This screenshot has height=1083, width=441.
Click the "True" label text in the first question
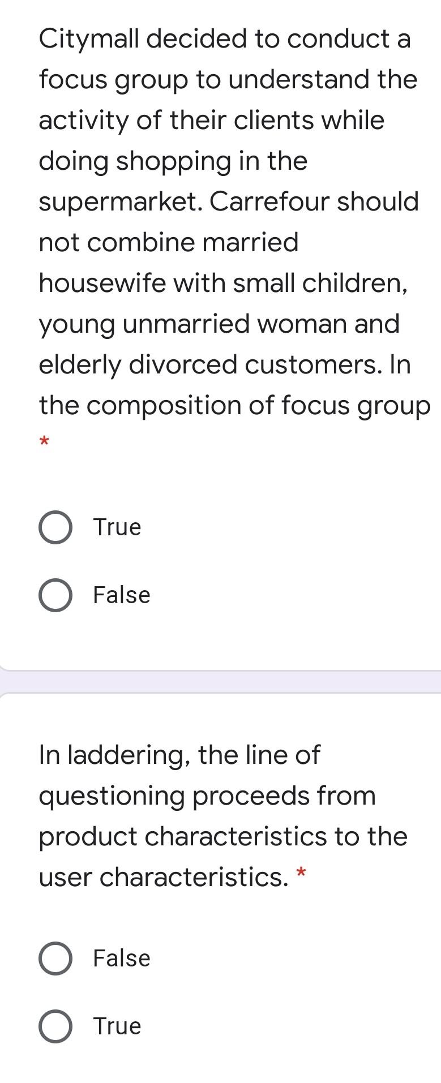[116, 527]
